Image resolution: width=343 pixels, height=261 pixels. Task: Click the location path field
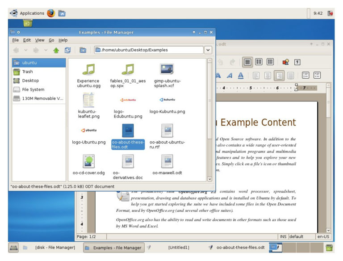coord(149,50)
